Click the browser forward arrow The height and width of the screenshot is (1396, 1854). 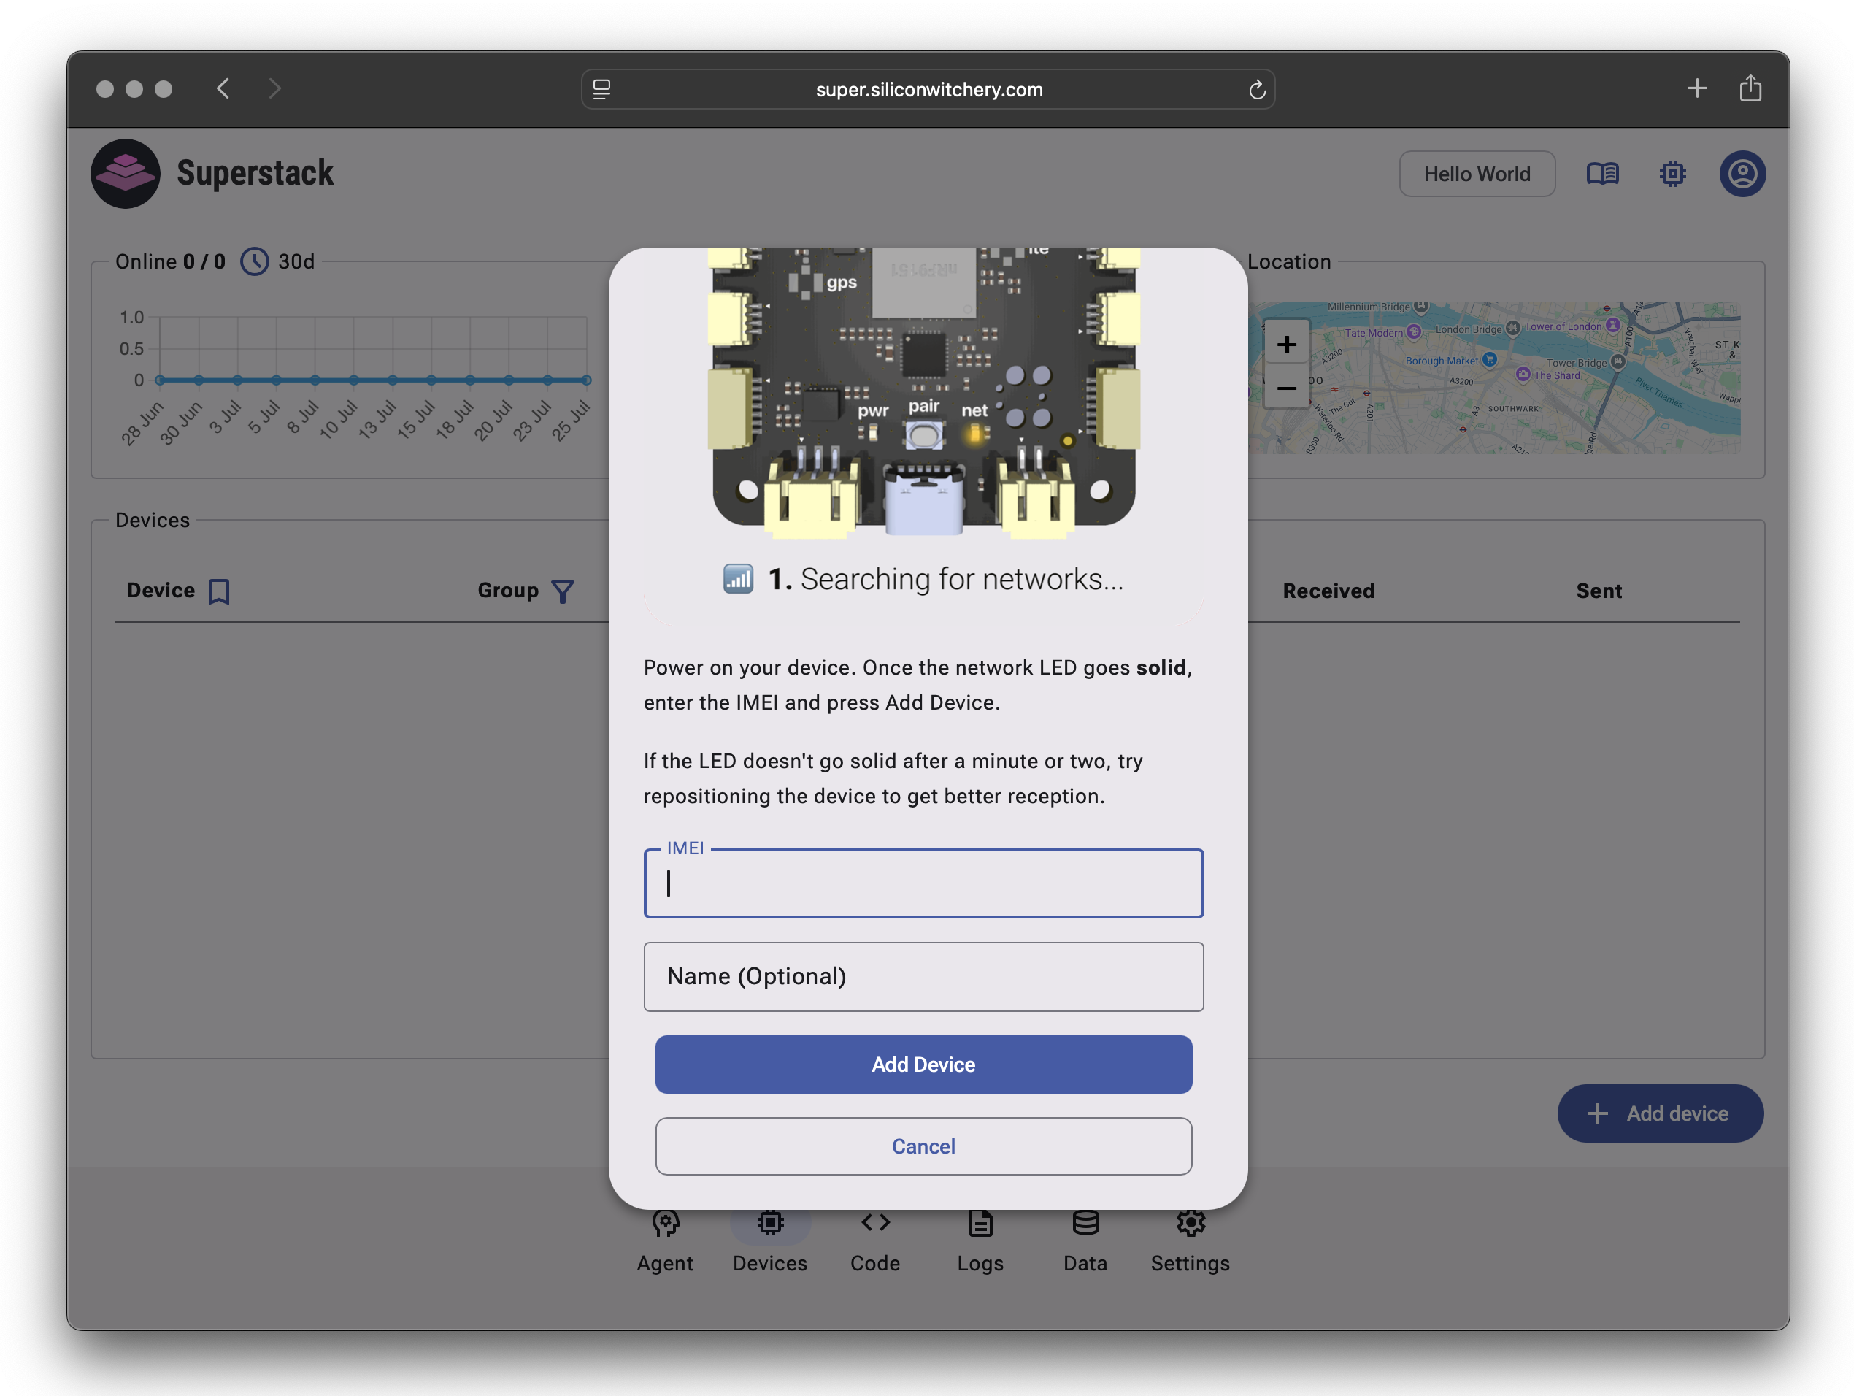click(x=275, y=88)
